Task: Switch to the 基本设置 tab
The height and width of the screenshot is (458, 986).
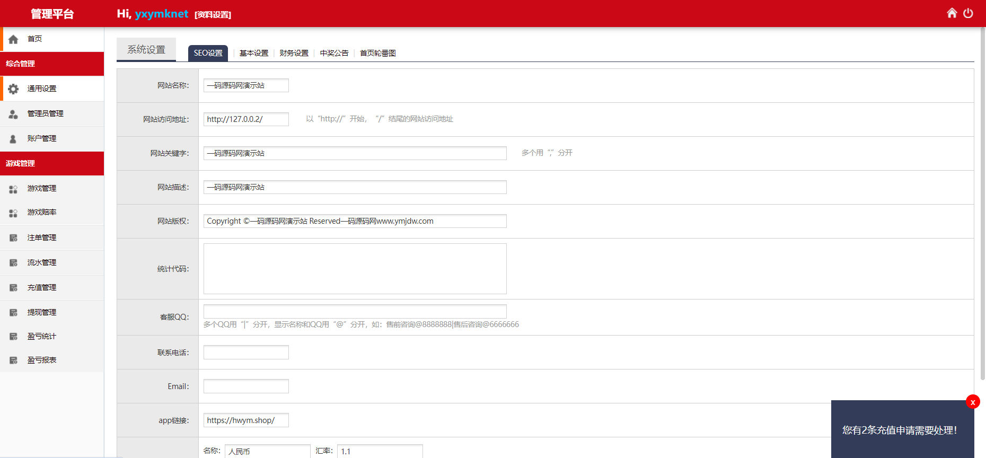Action: point(254,53)
